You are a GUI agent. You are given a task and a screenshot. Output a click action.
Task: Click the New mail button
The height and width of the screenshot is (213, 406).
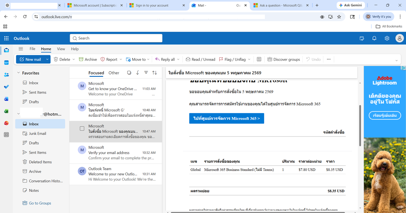click(x=30, y=59)
